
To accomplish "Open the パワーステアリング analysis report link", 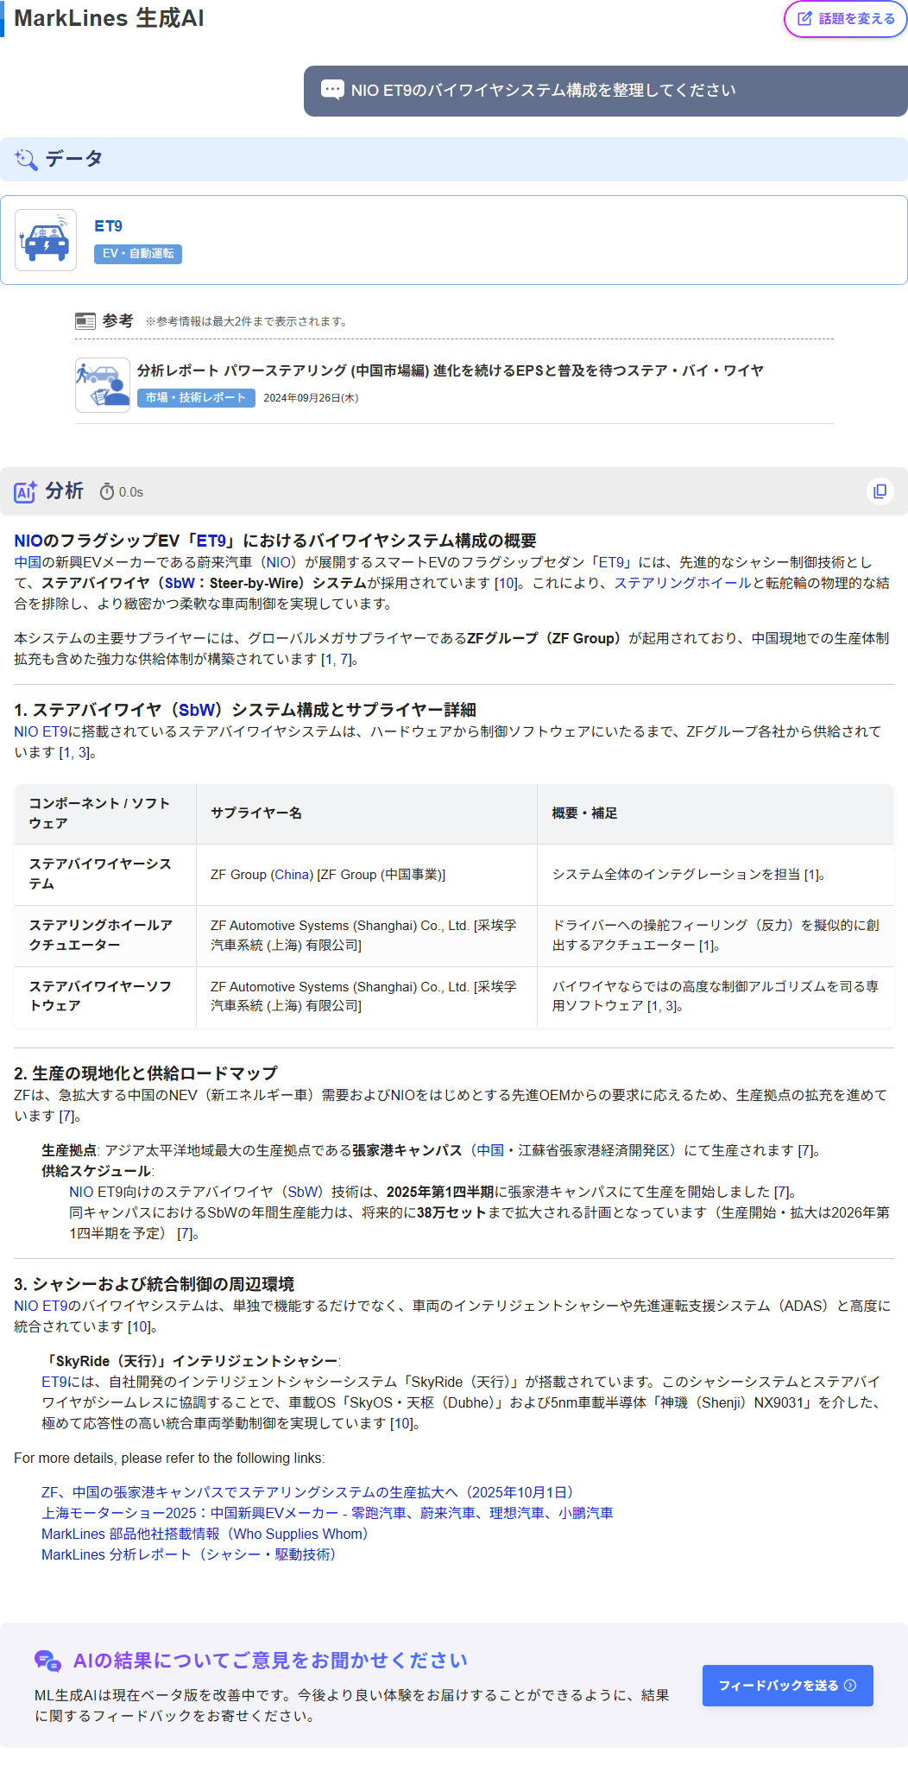I will click(x=451, y=370).
